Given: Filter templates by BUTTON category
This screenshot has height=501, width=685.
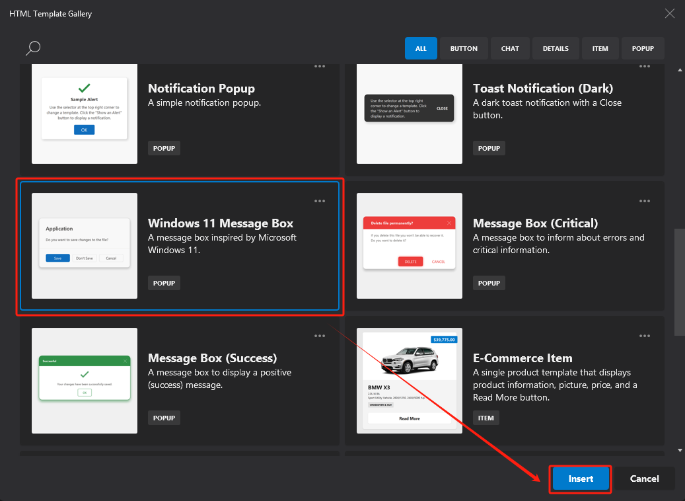Looking at the screenshot, I should 464,48.
